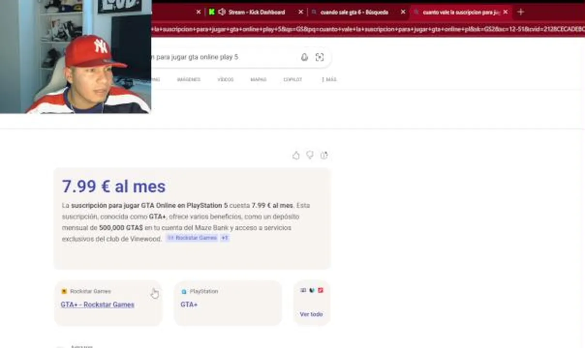The image size is (585, 348).
Task: Open the Imágenes search tab
Action: pos(188,79)
